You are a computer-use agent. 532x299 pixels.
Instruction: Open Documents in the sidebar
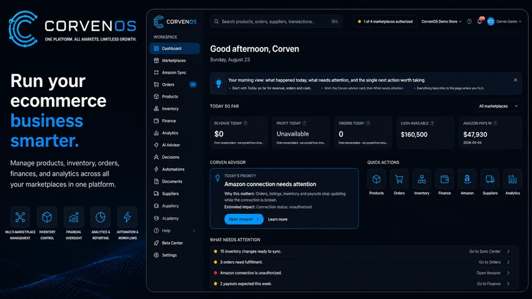(175, 181)
